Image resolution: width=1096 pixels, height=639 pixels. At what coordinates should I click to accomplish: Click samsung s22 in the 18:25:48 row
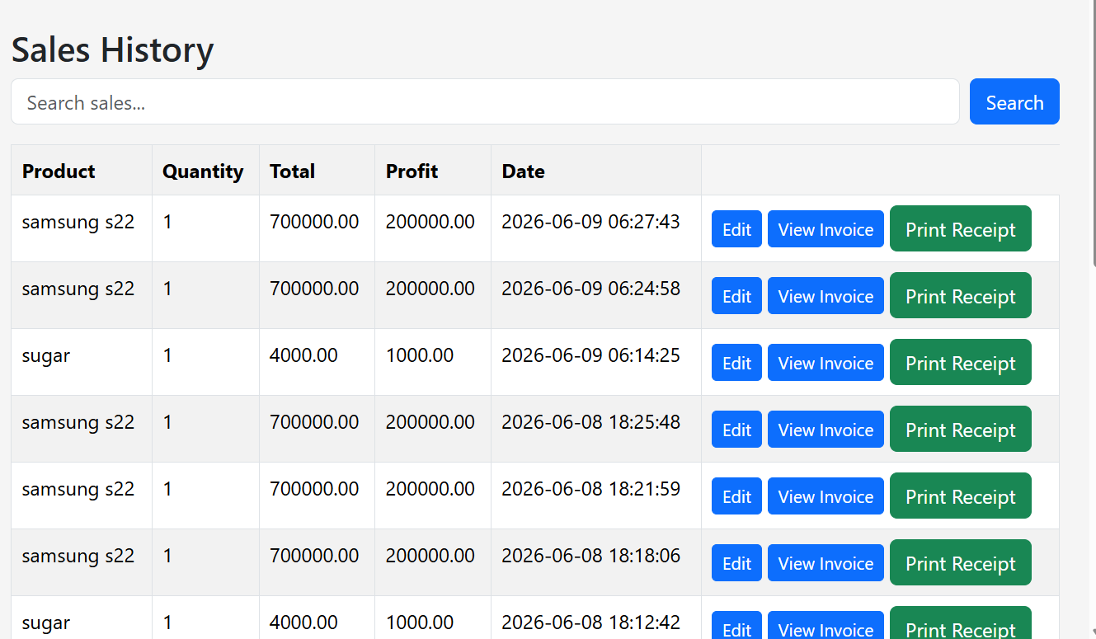tap(78, 423)
